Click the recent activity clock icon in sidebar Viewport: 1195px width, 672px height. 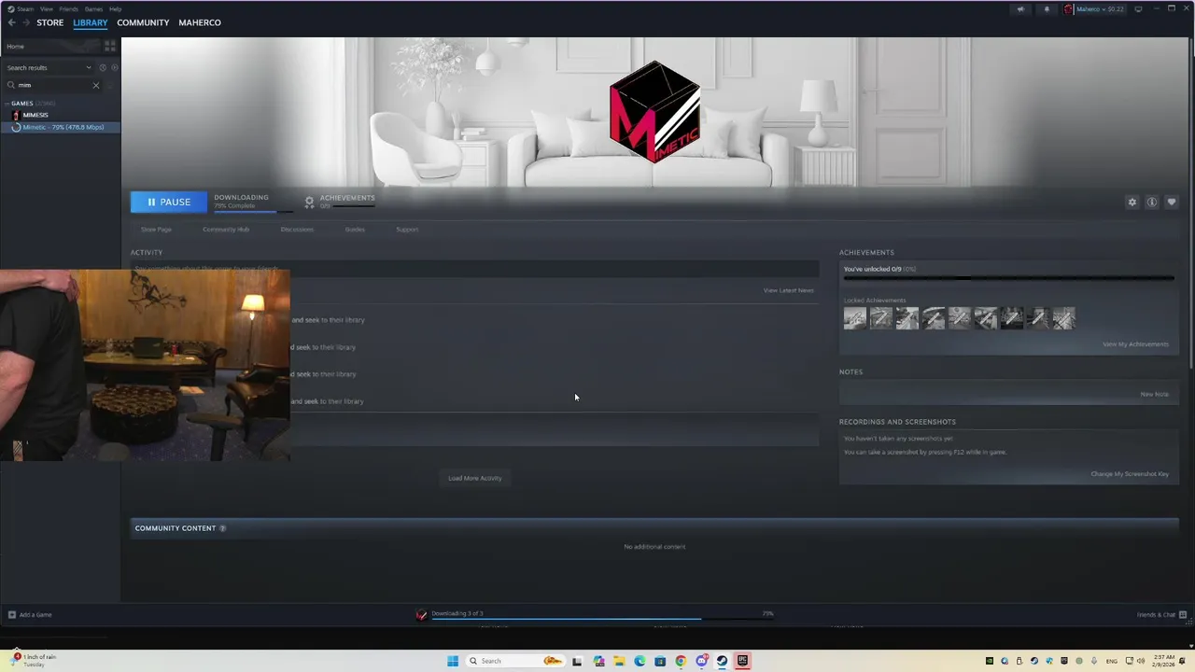[x=103, y=67]
